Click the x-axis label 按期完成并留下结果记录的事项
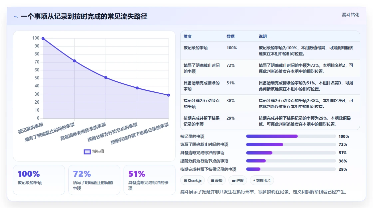The height and width of the screenshot is (208, 373). coord(140,134)
